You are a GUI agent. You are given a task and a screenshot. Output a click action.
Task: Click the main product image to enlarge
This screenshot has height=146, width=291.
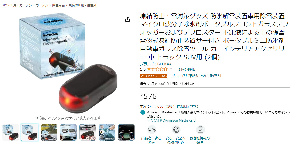[68, 63]
